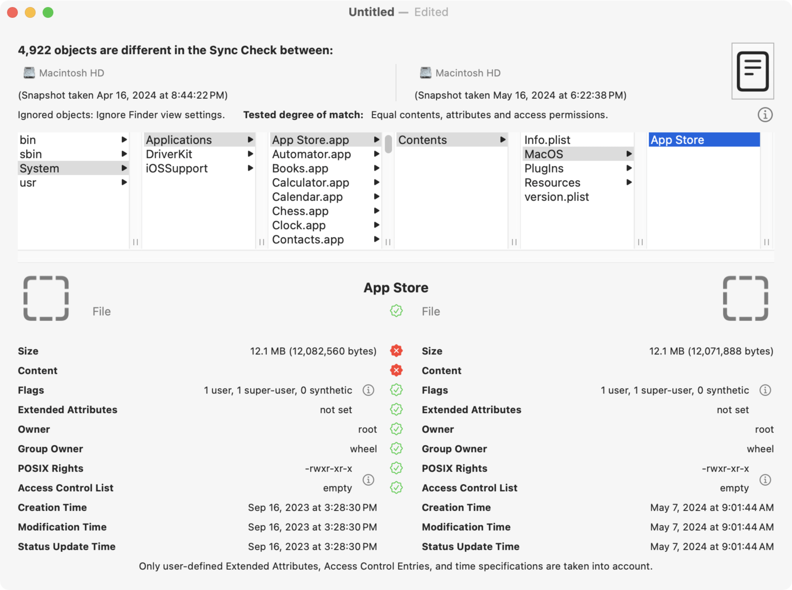
Task: Click the red mismatch icon for Size
Action: pyautogui.click(x=396, y=351)
